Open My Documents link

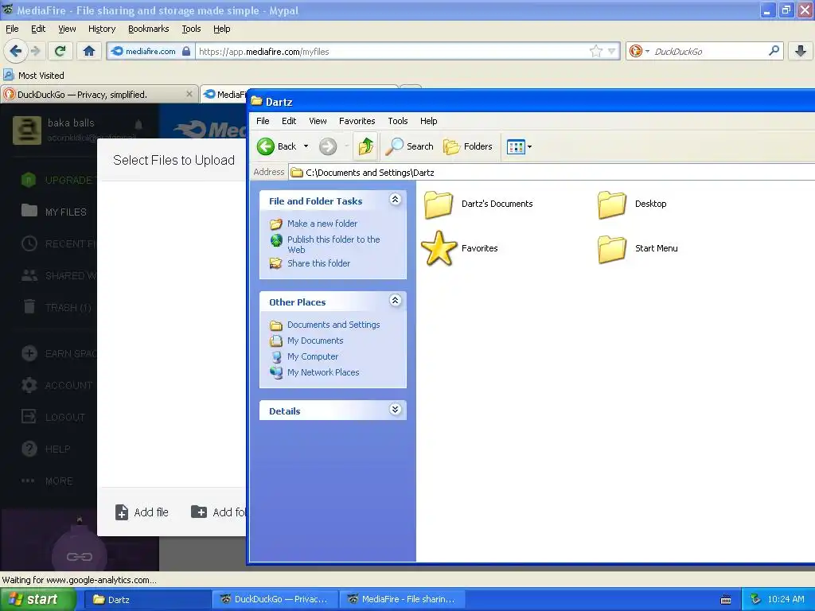[315, 341]
